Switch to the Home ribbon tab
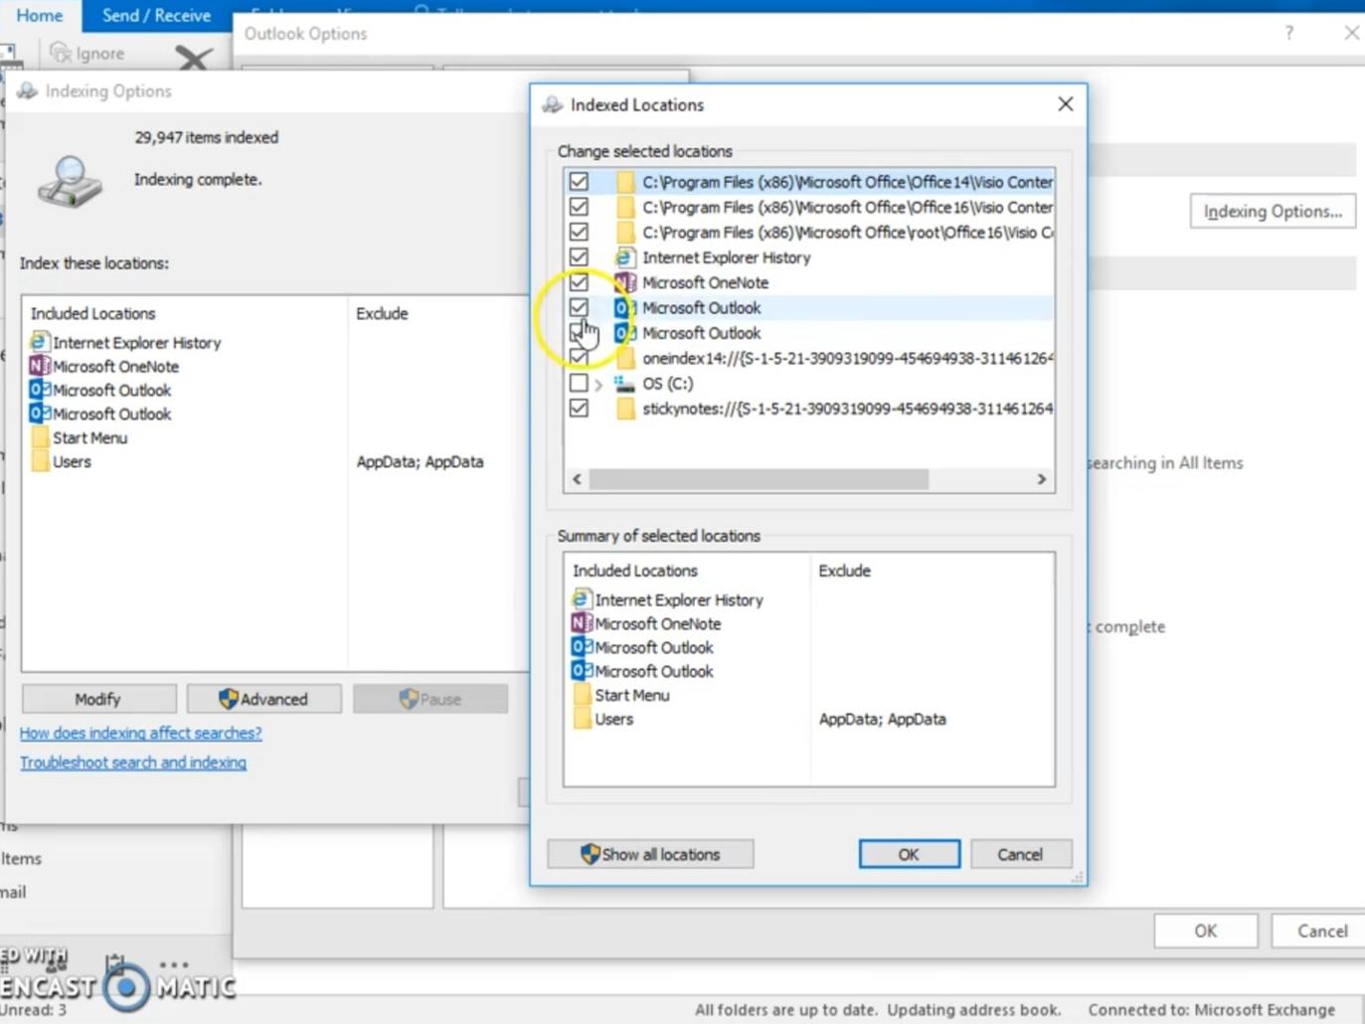The width and height of the screenshot is (1365, 1024). pos(40,15)
